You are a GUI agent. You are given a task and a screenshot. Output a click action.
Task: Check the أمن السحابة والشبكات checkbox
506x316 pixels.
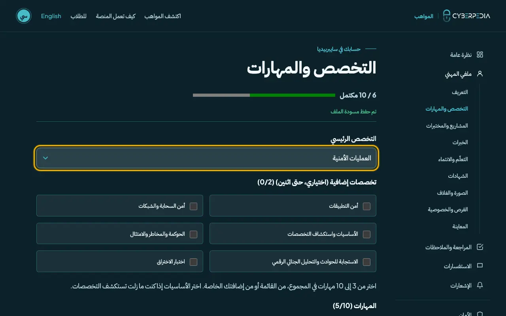[193, 206]
